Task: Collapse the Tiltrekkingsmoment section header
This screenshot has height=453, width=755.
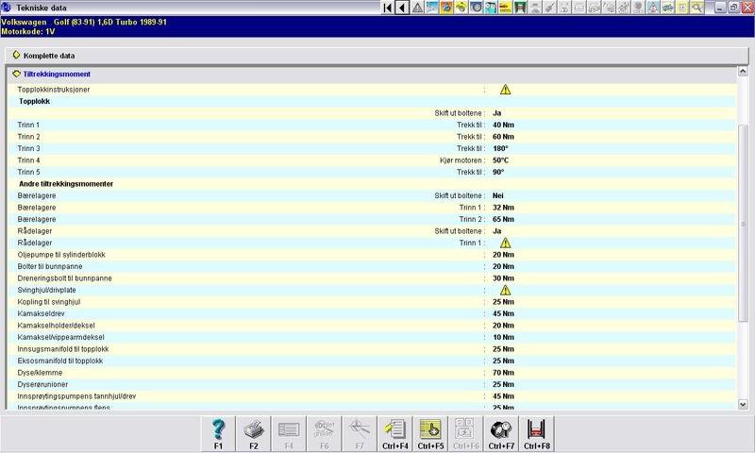Action: 17,74
